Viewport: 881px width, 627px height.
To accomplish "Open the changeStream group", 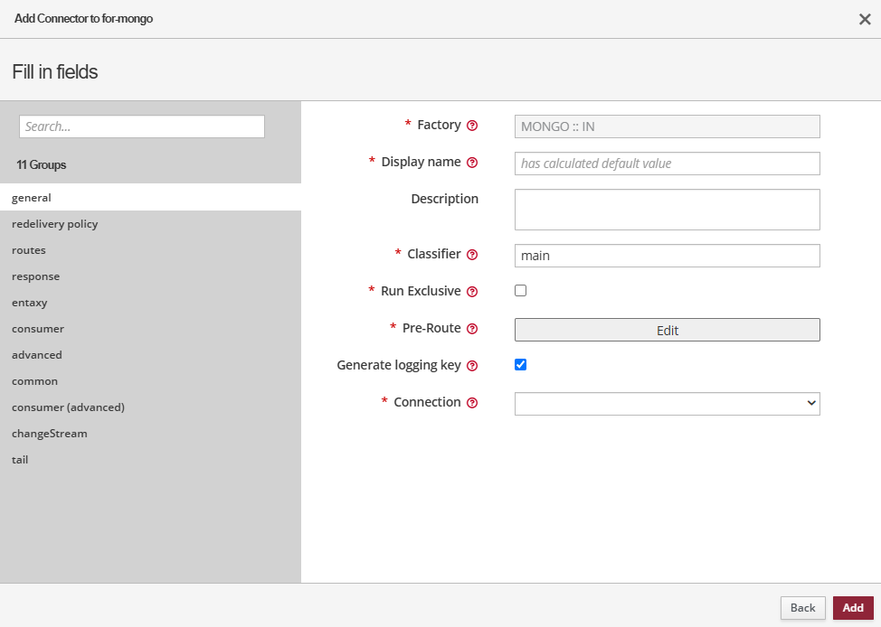I will point(50,434).
